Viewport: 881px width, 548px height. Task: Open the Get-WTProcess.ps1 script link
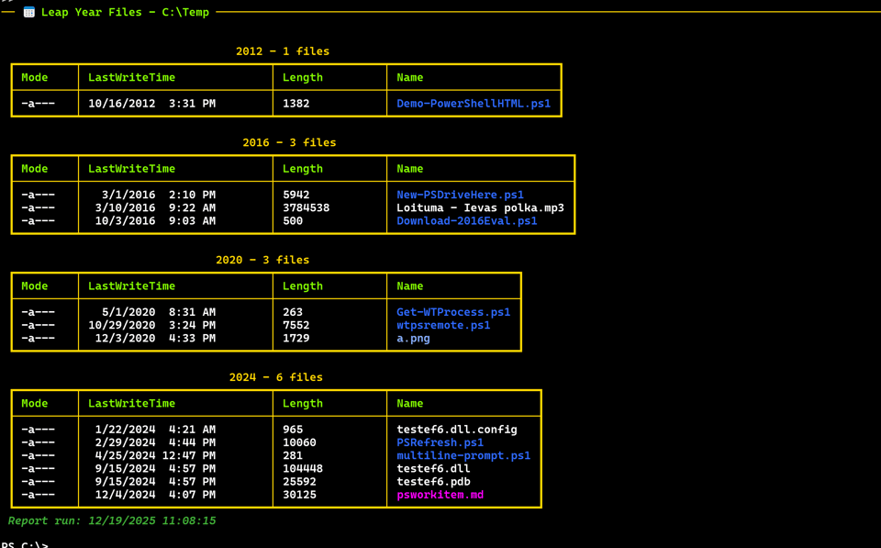point(453,311)
